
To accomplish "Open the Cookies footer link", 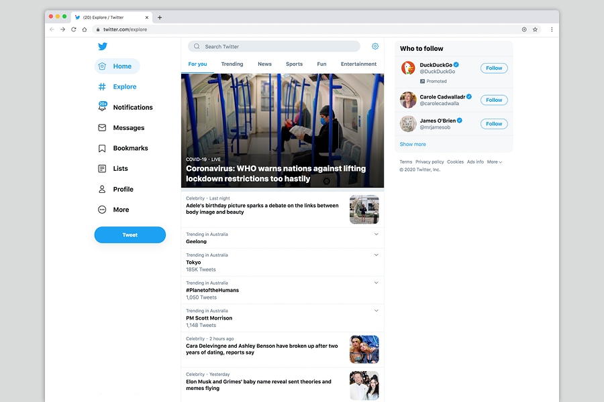I will click(x=455, y=162).
